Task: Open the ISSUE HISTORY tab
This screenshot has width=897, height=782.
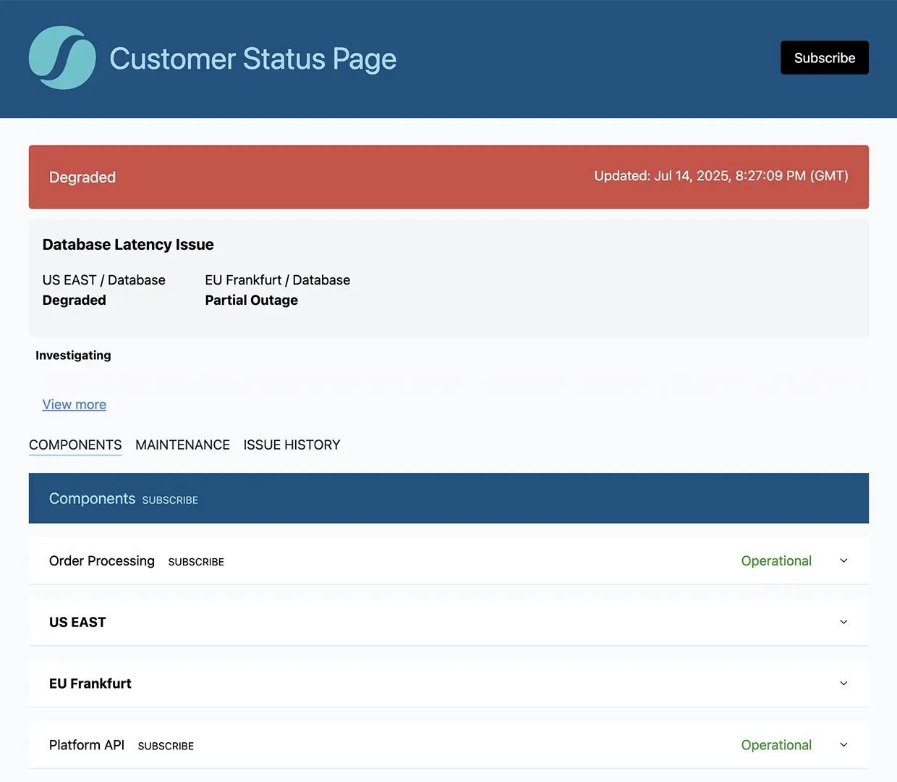Action: pos(292,445)
